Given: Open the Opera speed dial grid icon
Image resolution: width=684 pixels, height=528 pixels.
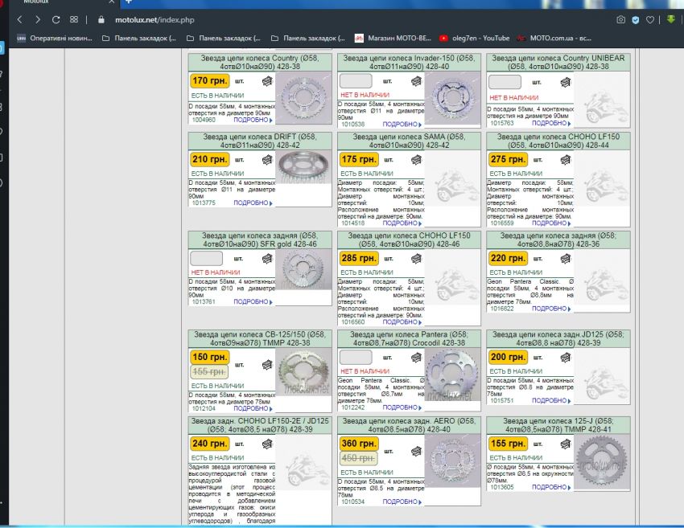Looking at the screenshot, I should 74,19.
